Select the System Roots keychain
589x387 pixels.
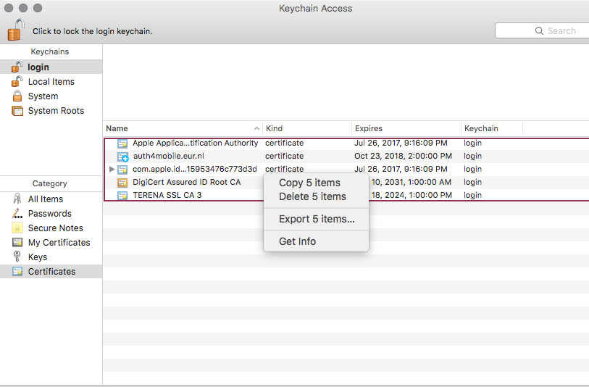click(x=51, y=111)
